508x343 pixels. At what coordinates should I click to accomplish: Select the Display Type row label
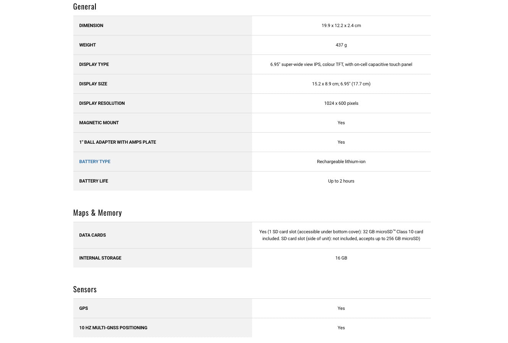(x=94, y=64)
